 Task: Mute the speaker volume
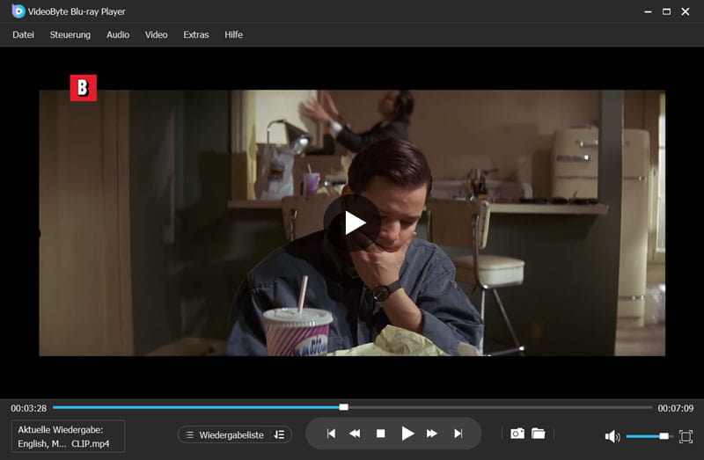coord(612,436)
